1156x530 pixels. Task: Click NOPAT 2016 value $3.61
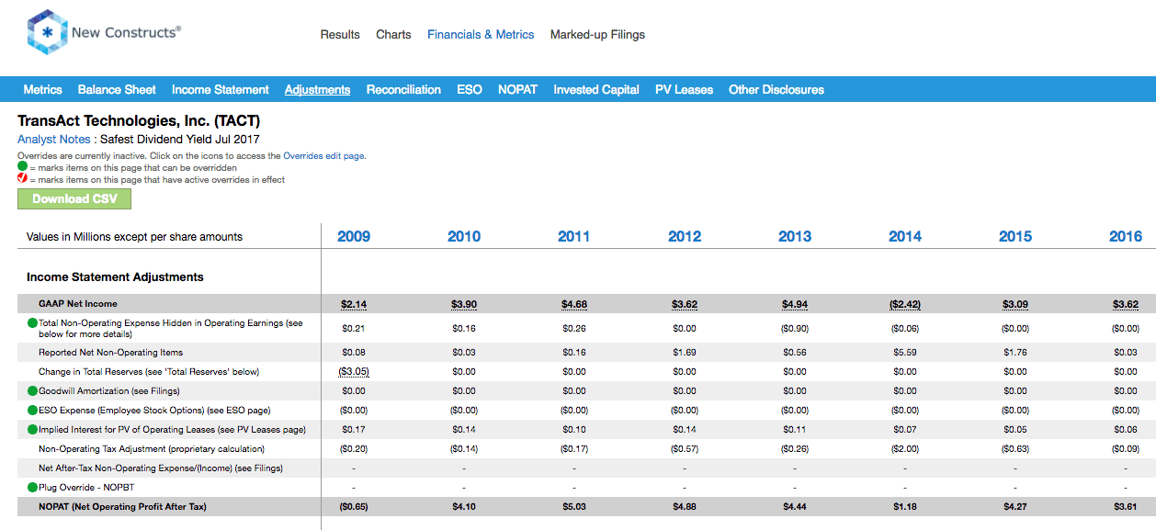tap(1126, 507)
